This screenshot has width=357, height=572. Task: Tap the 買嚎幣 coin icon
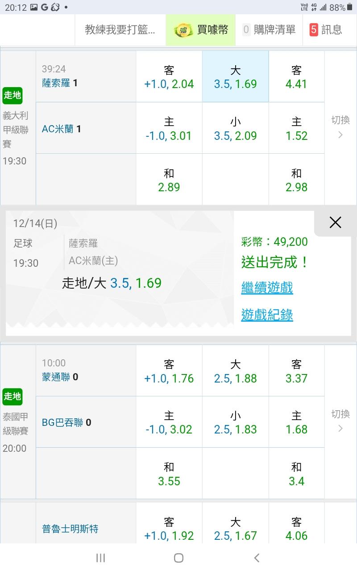pos(183,30)
